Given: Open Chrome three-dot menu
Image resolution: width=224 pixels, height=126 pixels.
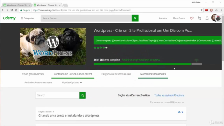Looking at the screenshot, I should tap(221, 10).
